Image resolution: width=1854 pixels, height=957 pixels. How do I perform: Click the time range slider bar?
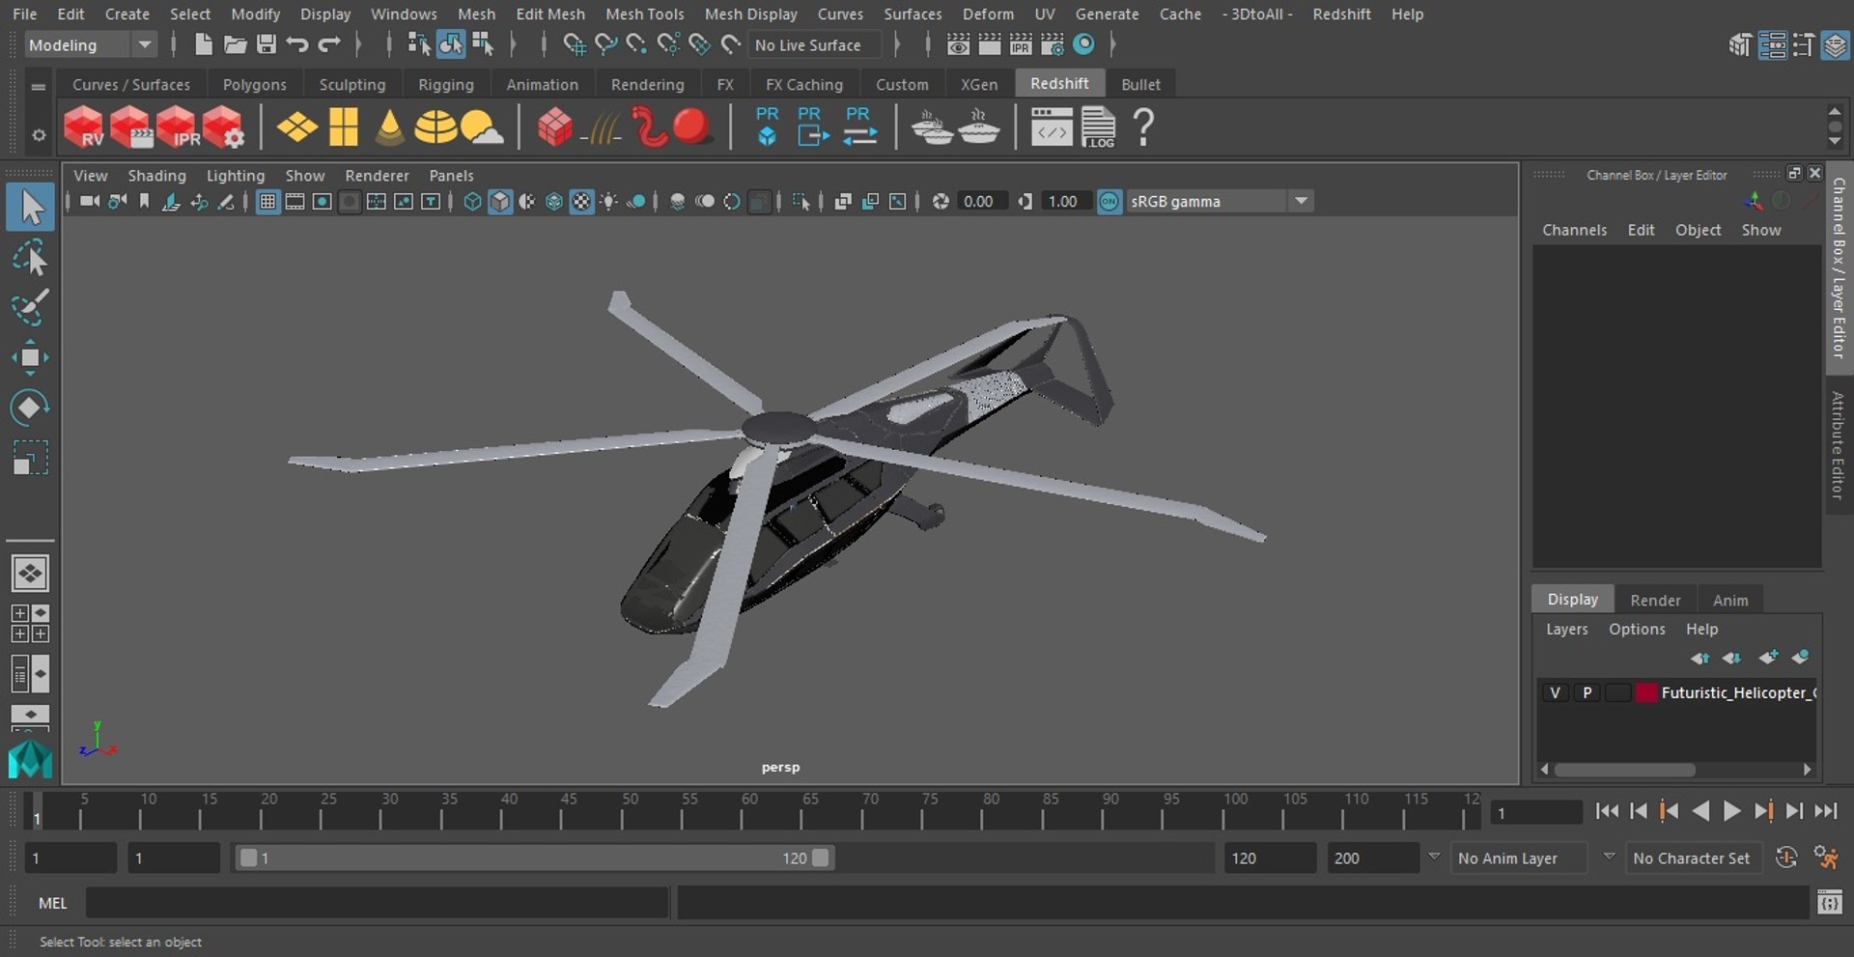click(x=535, y=858)
